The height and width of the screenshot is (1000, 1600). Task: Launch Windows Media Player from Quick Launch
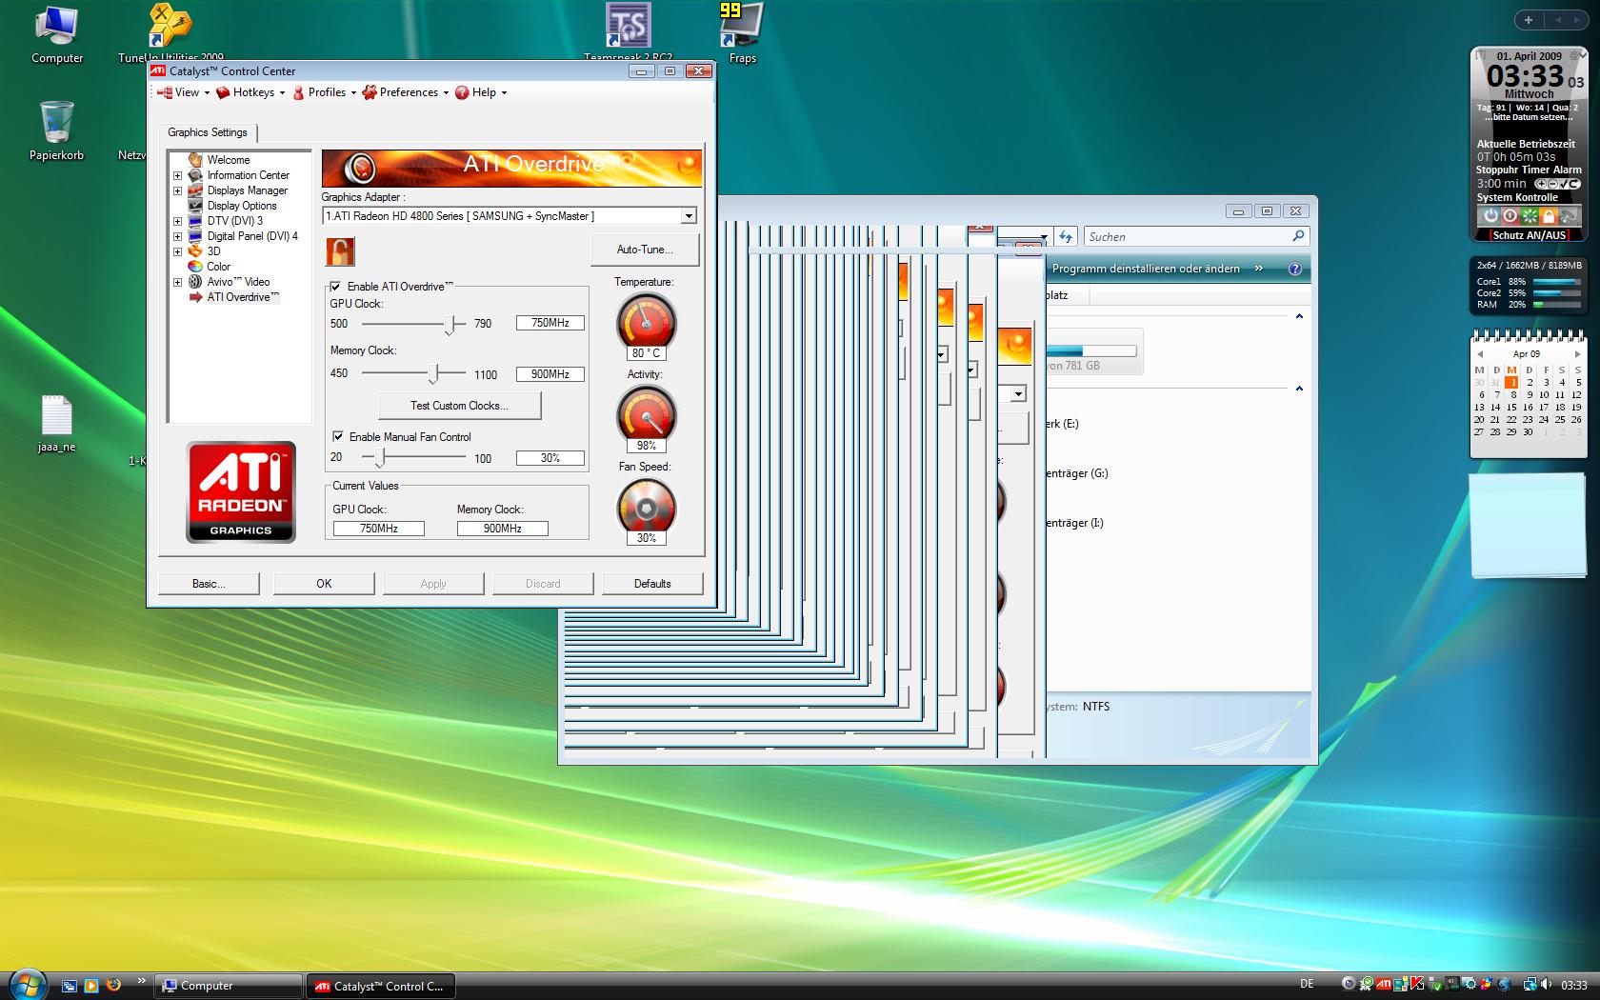click(x=91, y=986)
